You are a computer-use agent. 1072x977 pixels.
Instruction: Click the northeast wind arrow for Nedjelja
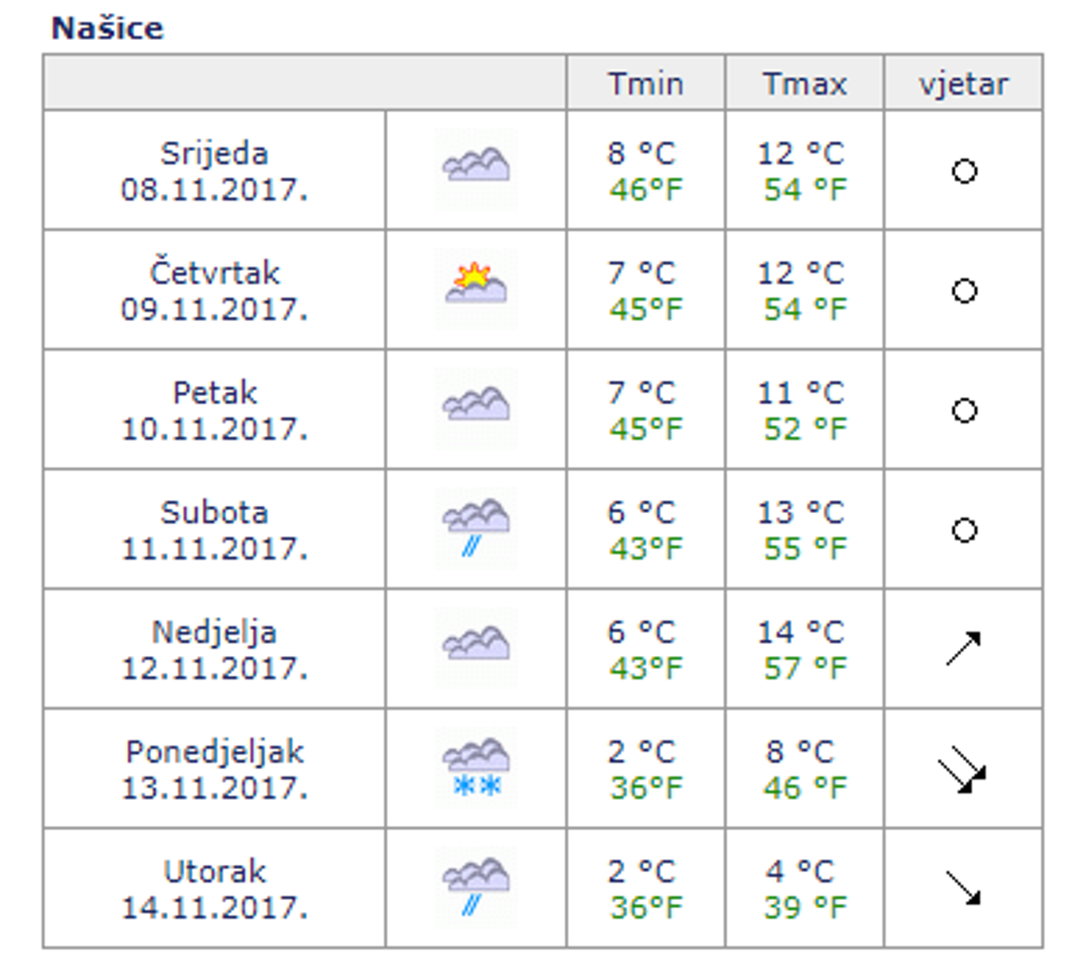[963, 648]
